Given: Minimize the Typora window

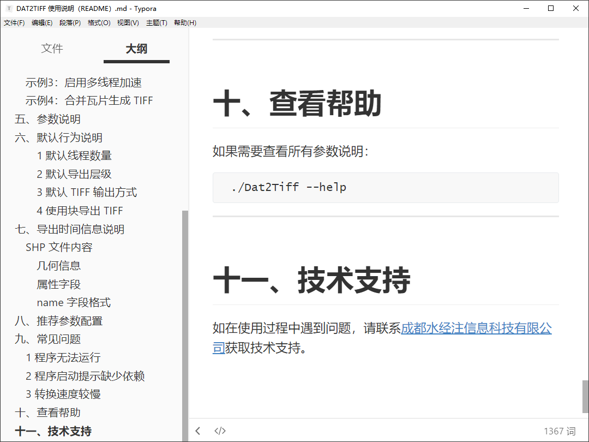Looking at the screenshot, I should tap(526, 8).
